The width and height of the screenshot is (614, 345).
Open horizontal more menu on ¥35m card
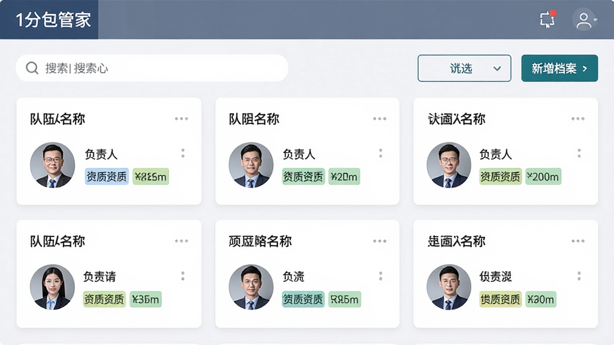[181, 241]
